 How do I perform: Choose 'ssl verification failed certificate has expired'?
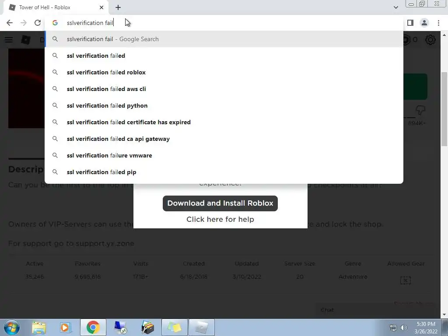coord(224,122)
